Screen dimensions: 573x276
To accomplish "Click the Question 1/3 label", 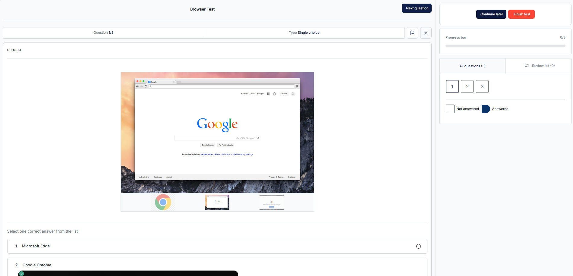I will click(103, 33).
